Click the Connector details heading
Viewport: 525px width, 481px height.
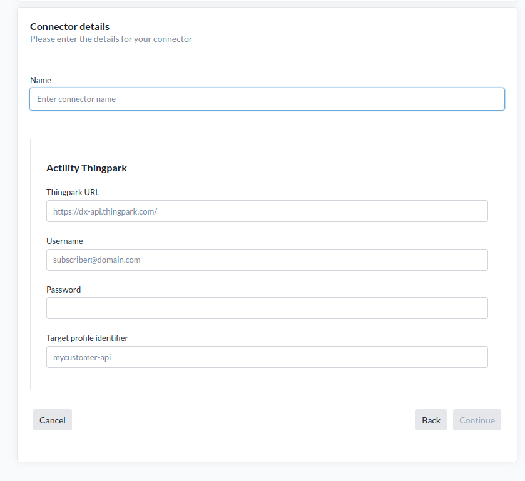69,26
